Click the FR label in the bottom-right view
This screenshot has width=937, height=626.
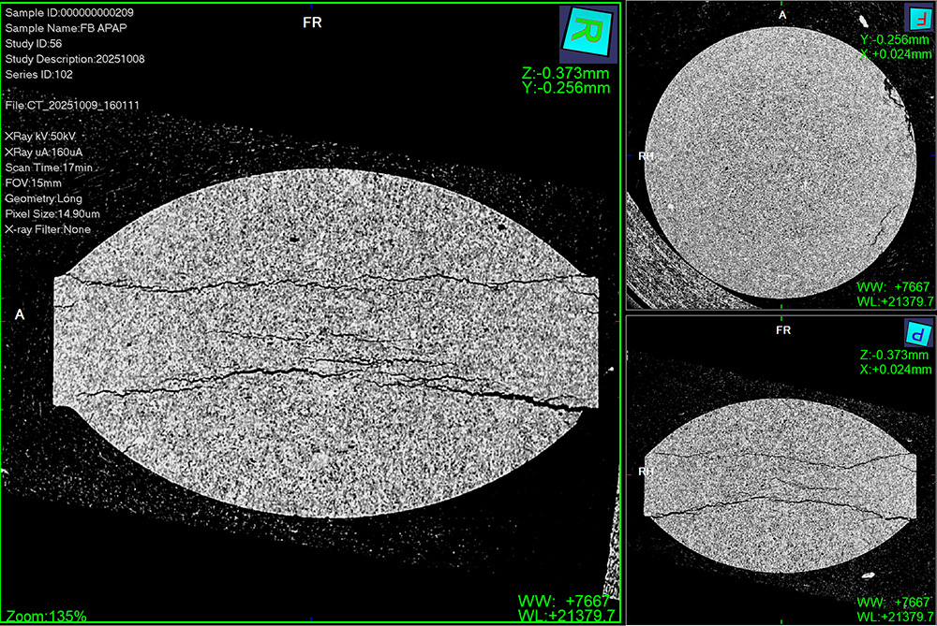(783, 330)
